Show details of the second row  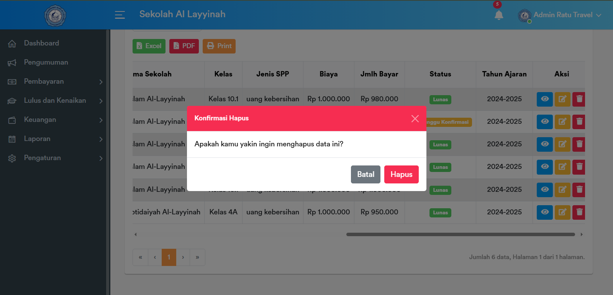pyautogui.click(x=544, y=122)
